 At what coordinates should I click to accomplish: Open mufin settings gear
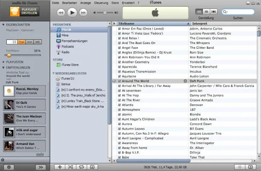[9, 167]
